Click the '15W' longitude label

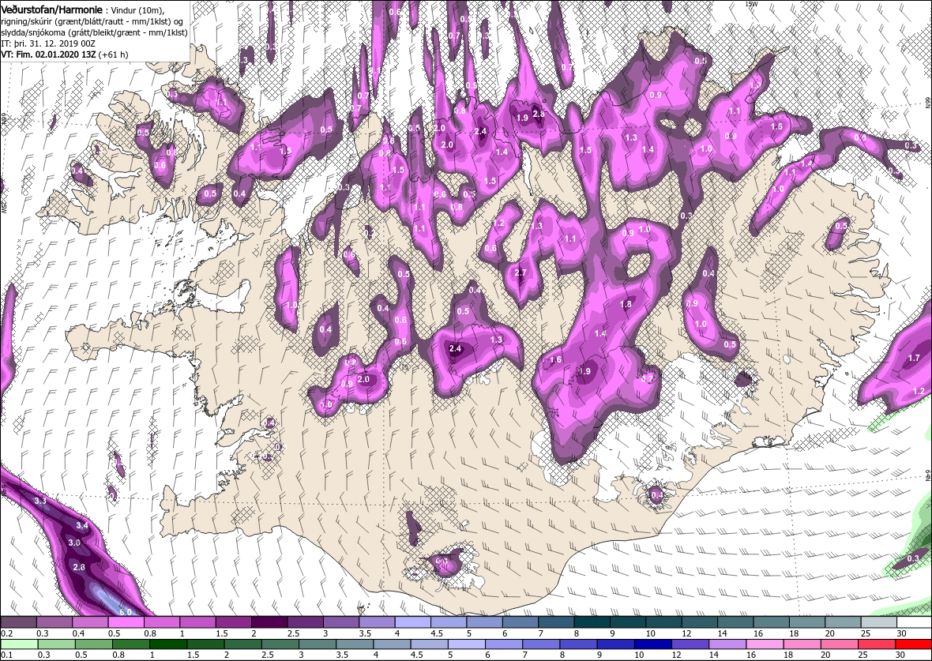752,4
